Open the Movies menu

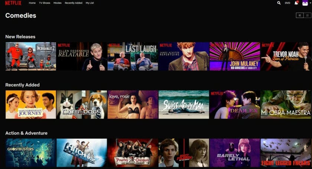(x=57, y=3)
